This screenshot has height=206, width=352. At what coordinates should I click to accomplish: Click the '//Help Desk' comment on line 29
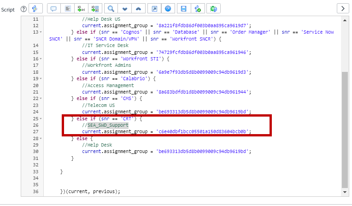pos(97,145)
